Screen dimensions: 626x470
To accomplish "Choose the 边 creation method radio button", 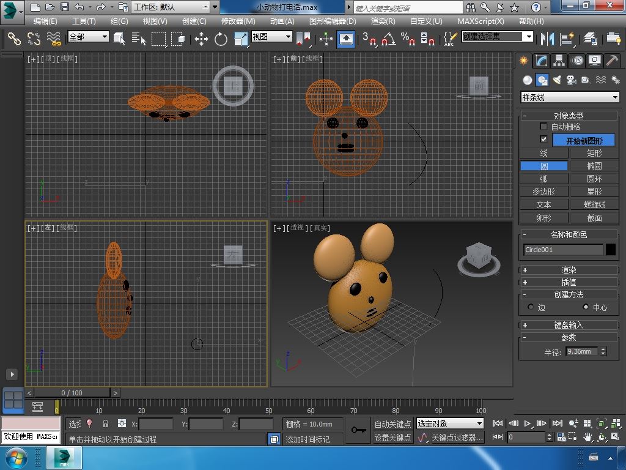I will point(530,307).
